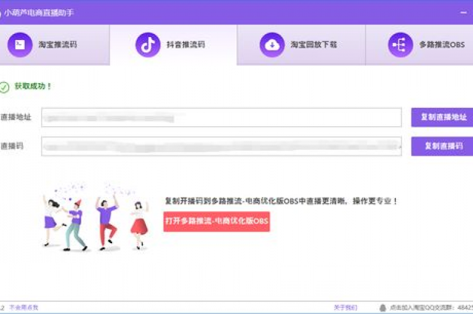Select the 抖音推流码 tab
The image size is (473, 314).
pos(174,45)
